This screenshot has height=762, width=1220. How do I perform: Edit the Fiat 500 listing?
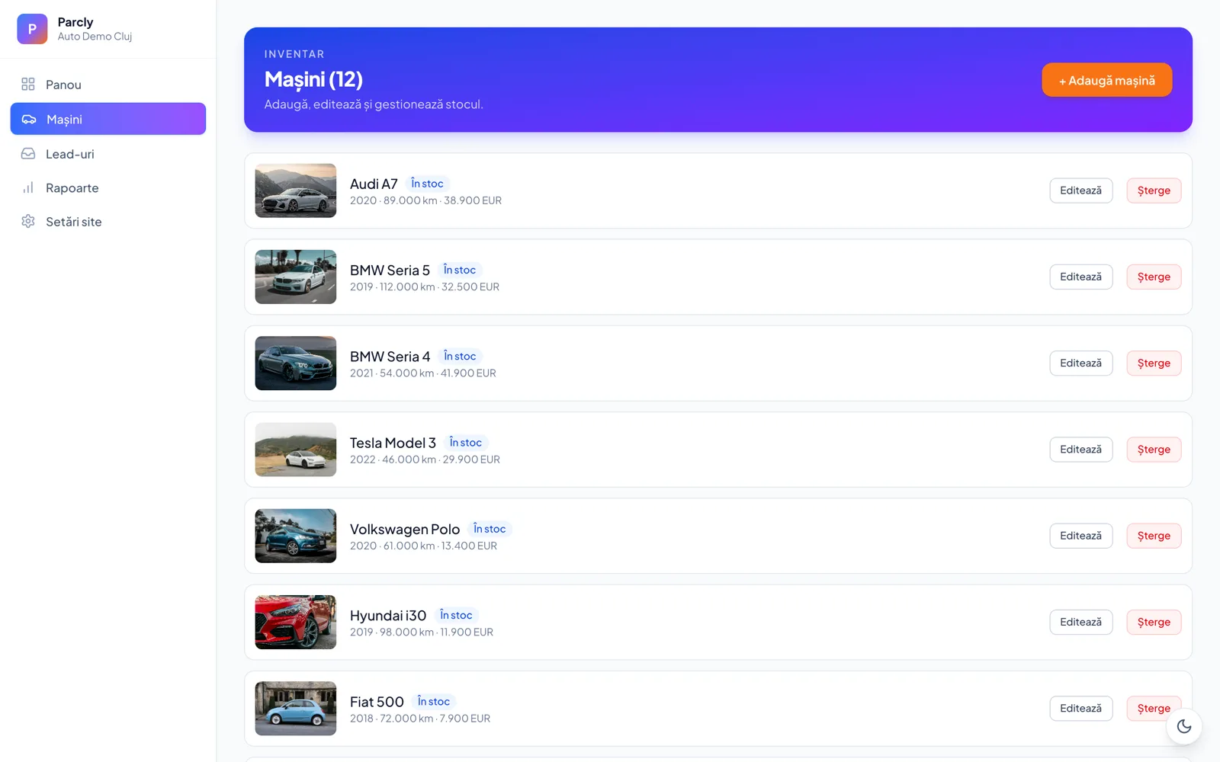[x=1081, y=709]
